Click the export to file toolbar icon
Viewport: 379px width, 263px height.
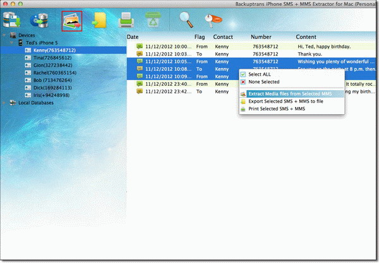point(99,21)
